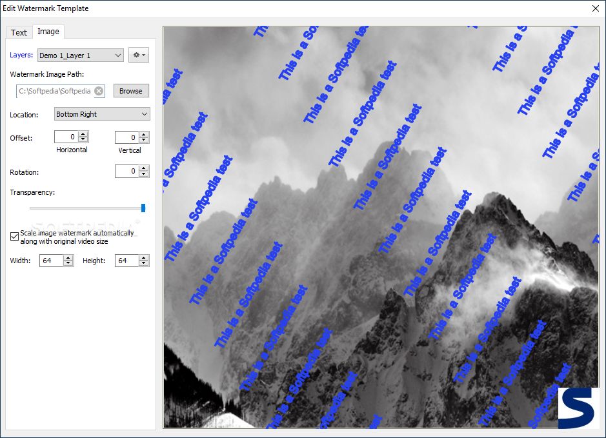The height and width of the screenshot is (438, 606).
Task: Click the Browse button
Action: pyautogui.click(x=130, y=91)
